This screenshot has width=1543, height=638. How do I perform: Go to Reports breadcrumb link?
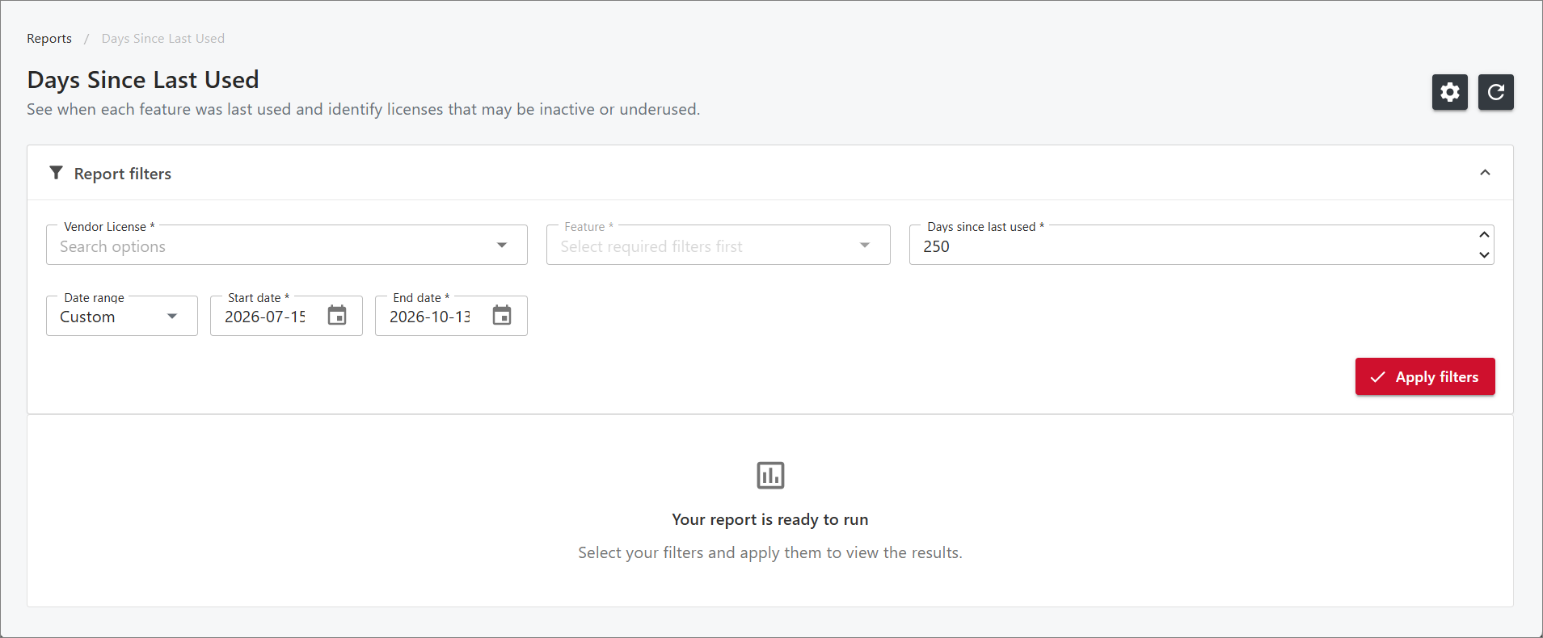49,39
